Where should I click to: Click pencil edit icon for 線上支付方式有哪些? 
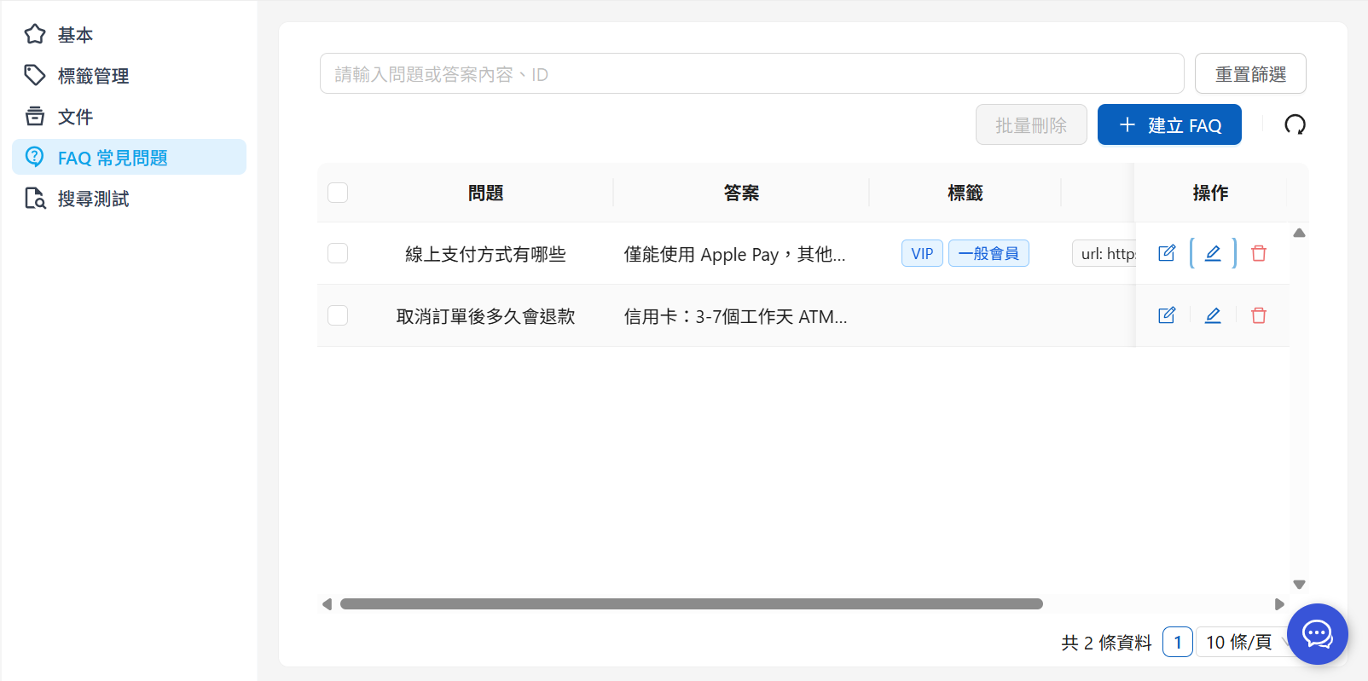point(1212,253)
